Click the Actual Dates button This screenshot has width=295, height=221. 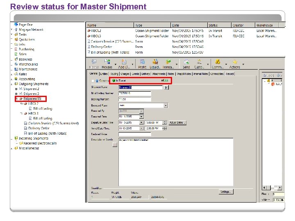click(x=177, y=122)
